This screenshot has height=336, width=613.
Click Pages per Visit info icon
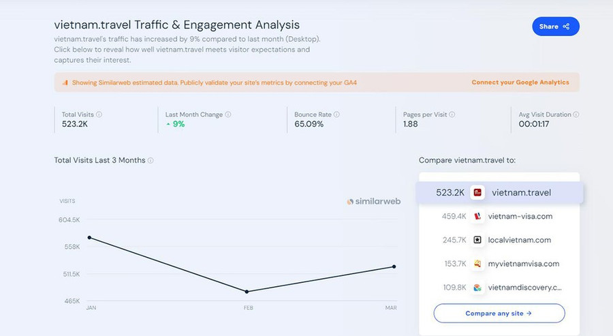click(x=452, y=114)
